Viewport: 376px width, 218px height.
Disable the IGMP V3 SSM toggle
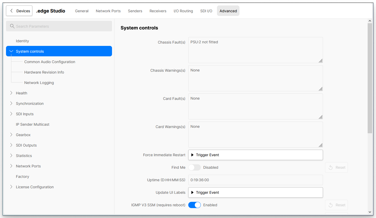[x=195, y=205]
